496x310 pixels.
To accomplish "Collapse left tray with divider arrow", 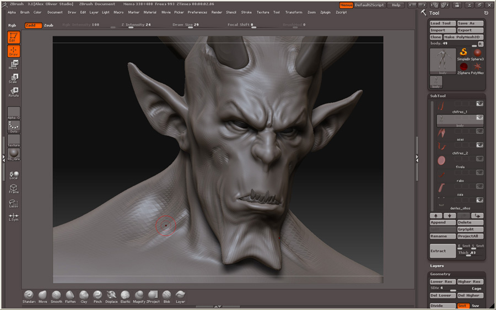I will (x=3, y=158).
